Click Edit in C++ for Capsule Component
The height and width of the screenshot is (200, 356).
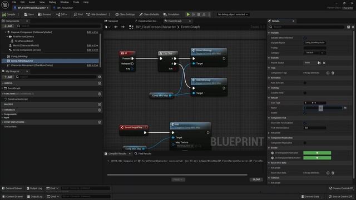(x=93, y=32)
